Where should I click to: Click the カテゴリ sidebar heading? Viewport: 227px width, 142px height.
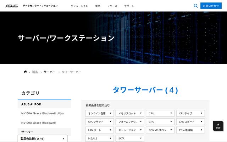click(30, 93)
